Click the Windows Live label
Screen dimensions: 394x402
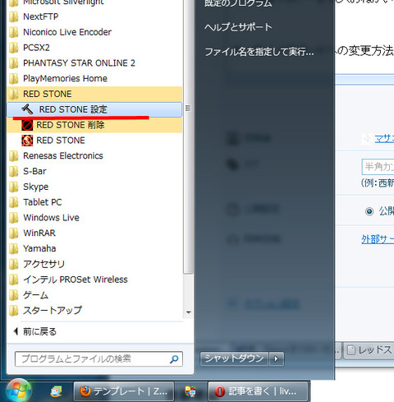click(51, 218)
